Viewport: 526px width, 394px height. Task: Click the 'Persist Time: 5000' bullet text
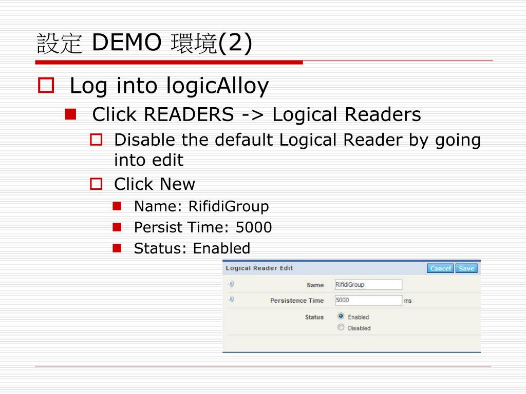[x=202, y=227]
